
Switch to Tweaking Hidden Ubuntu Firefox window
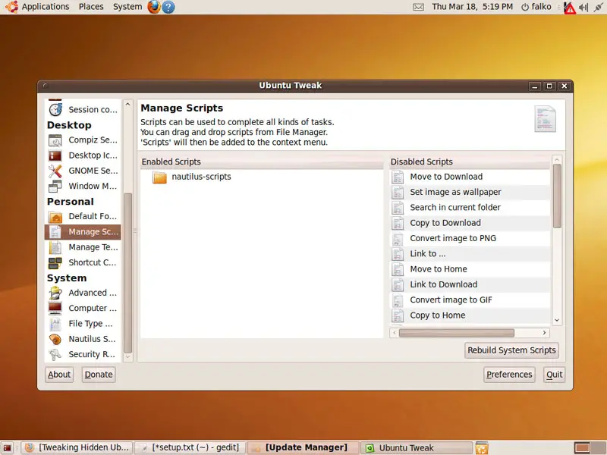[x=77, y=447]
